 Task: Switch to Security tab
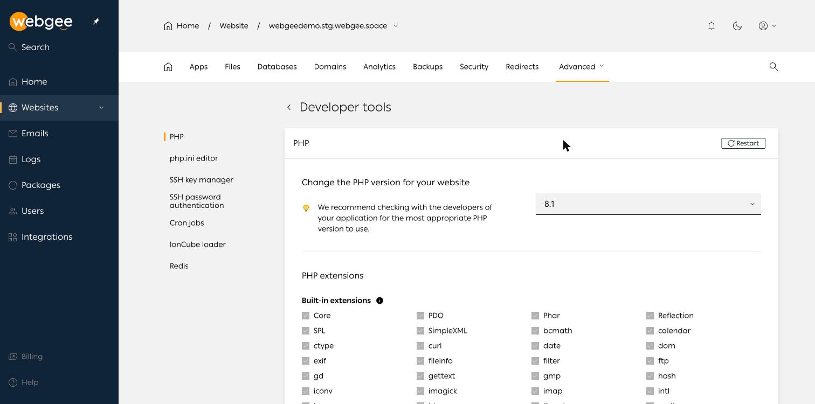pos(474,67)
